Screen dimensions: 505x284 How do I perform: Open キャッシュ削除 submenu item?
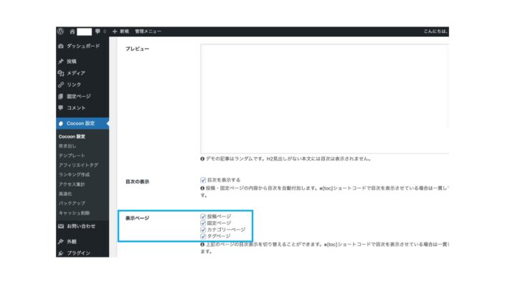point(74,213)
